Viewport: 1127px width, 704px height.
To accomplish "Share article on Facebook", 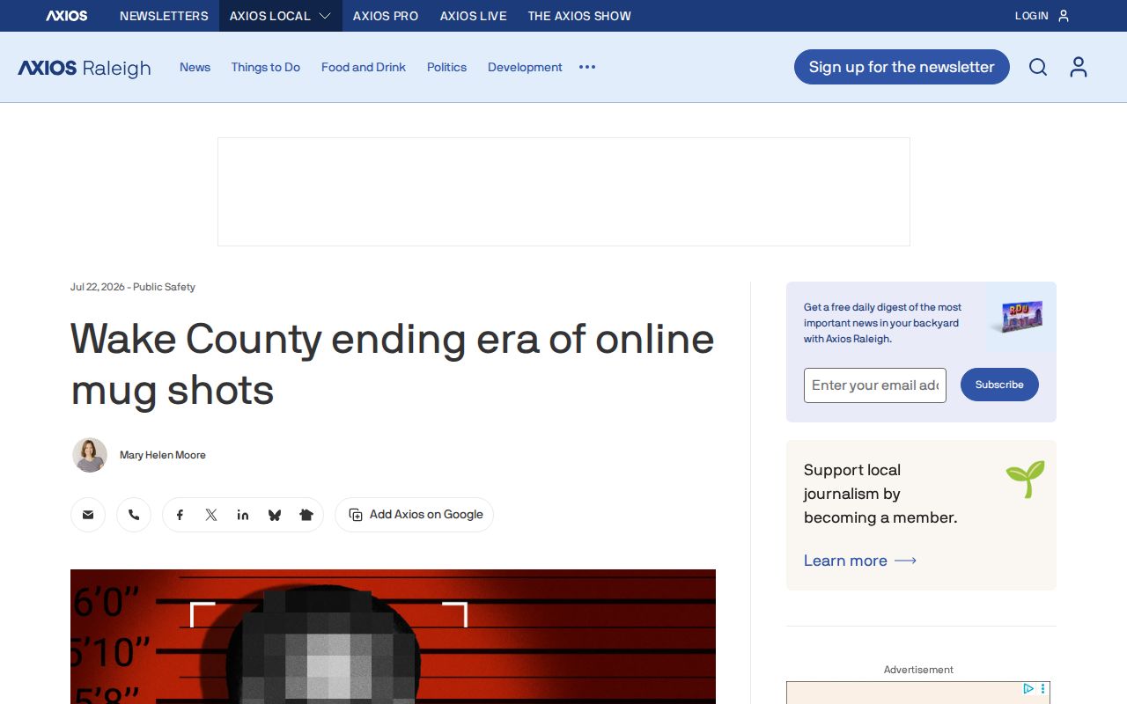I will [180, 515].
